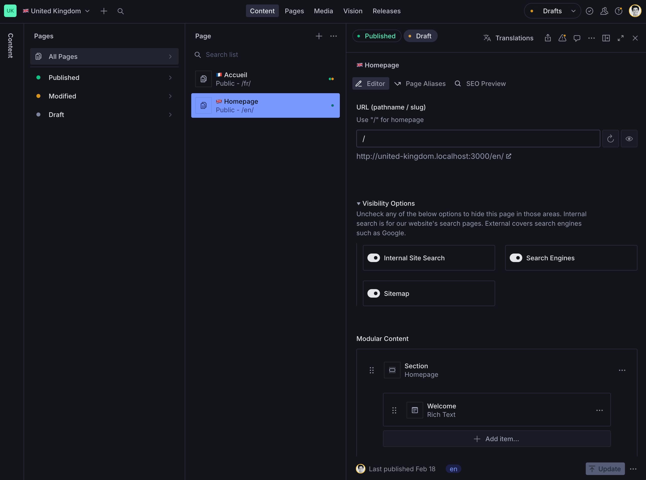
Task: Expand the document to fullscreen view
Action: [x=621, y=38]
